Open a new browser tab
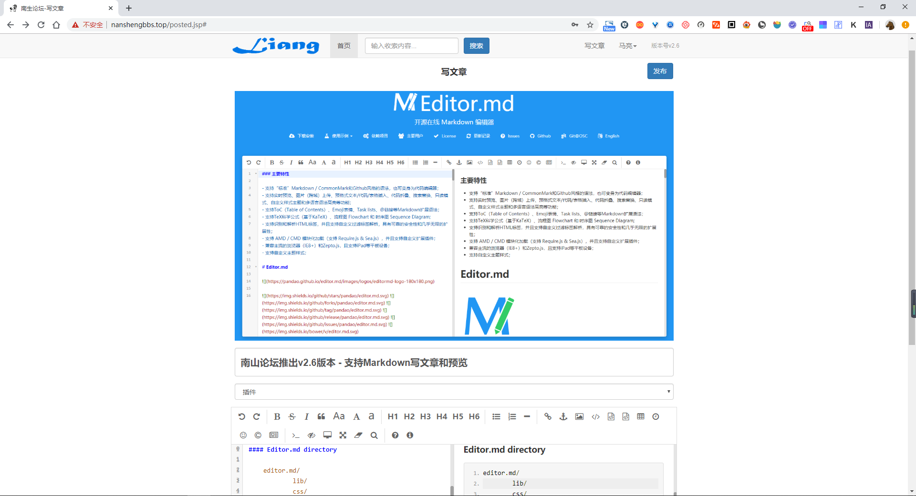916x496 pixels. tap(129, 8)
